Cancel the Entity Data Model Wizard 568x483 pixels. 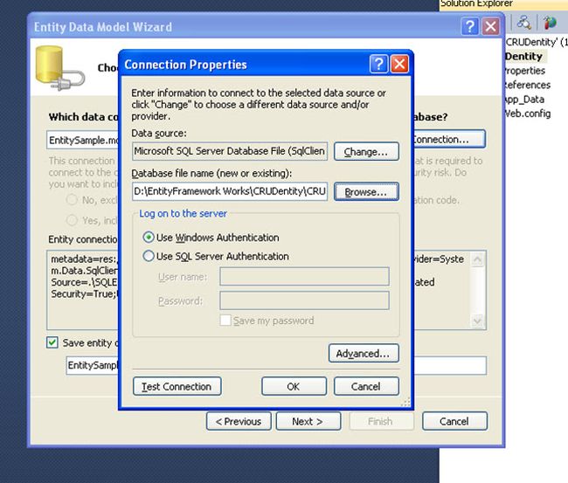coord(454,421)
